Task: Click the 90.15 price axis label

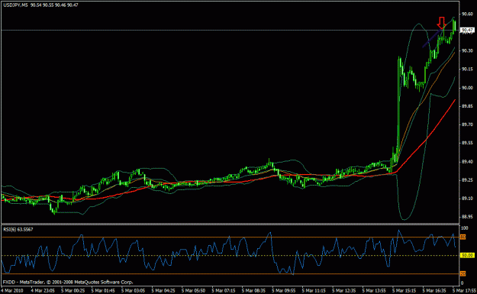Action: [x=467, y=69]
